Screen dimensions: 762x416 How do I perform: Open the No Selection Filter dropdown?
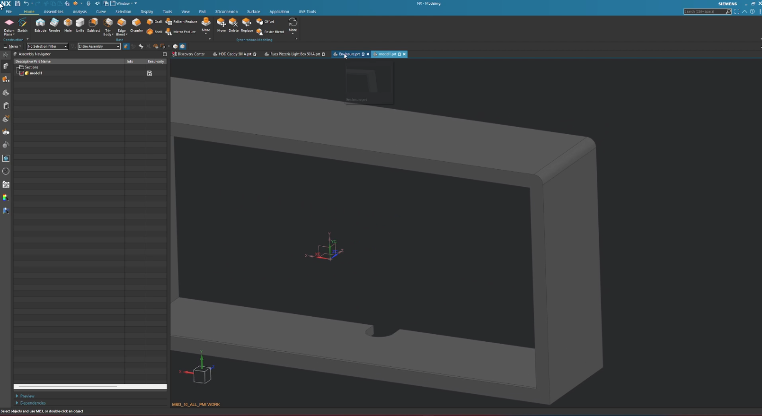coord(47,46)
